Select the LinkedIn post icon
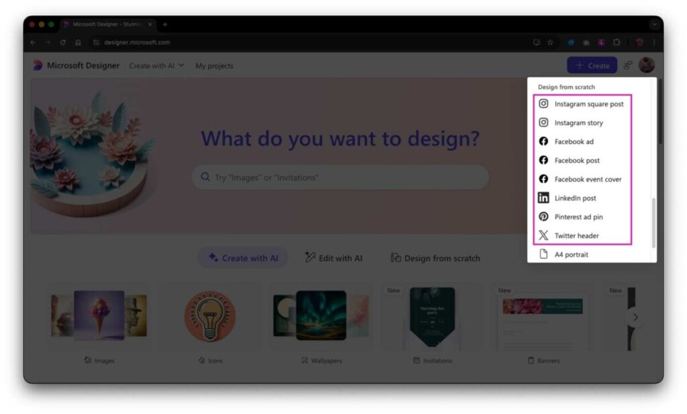The image size is (687, 414). coord(543,198)
